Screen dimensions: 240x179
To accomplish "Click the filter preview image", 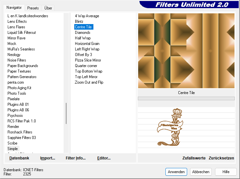I will click(186, 51).
